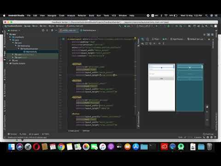This screenshot has width=221, height=166.
Task: Open the Component Tree side panel
Action: click(x=139, y=119)
